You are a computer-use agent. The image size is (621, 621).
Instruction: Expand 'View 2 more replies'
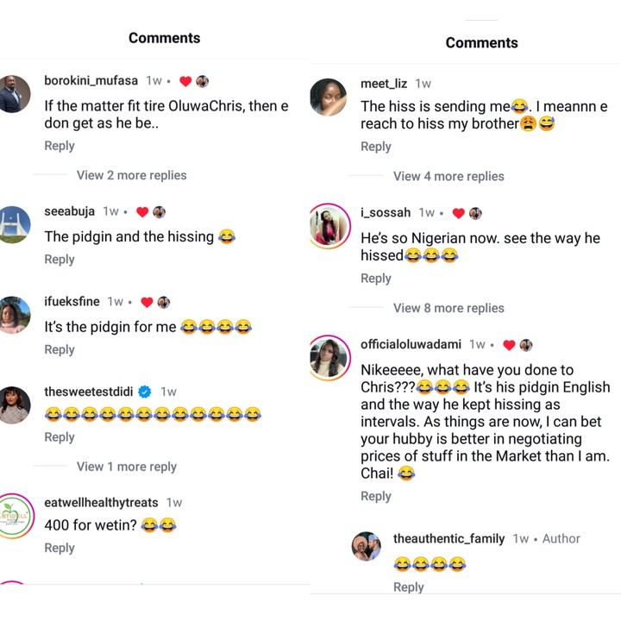point(131,175)
